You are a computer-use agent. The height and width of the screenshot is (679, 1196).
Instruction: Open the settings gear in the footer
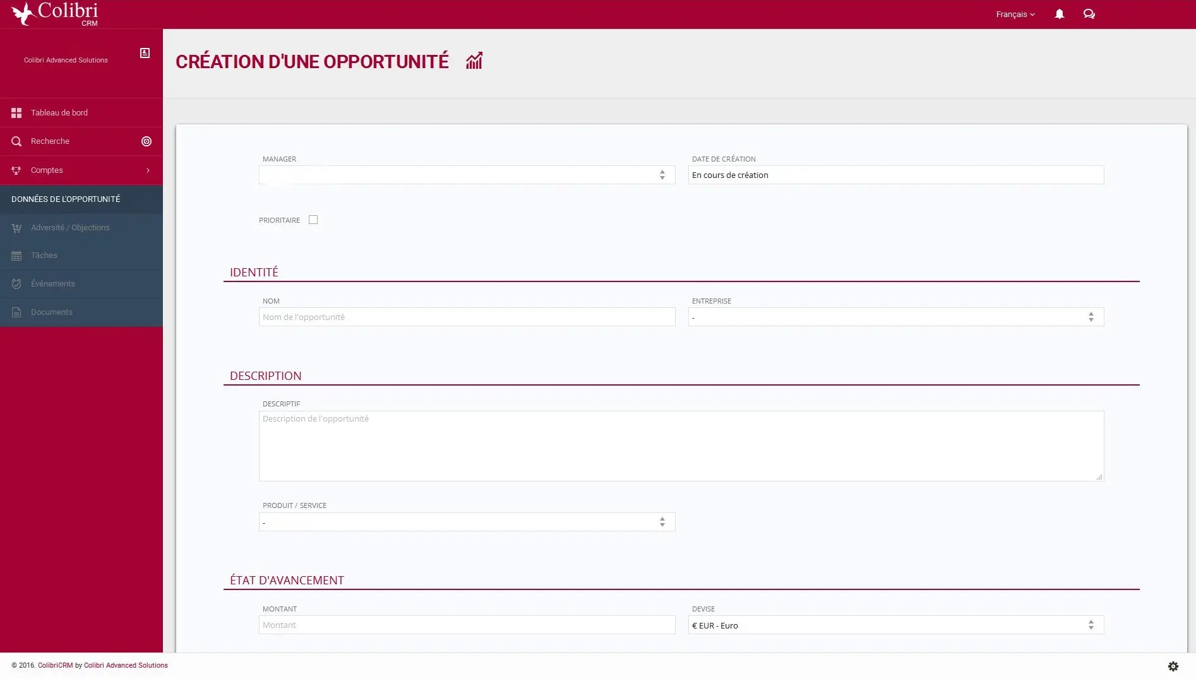[1173, 666]
